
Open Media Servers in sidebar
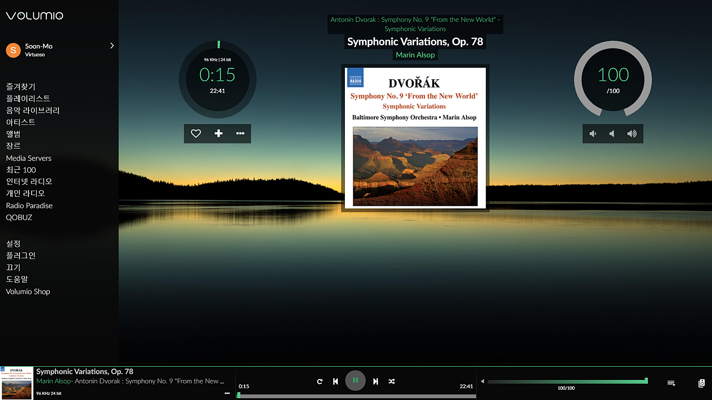tap(28, 158)
